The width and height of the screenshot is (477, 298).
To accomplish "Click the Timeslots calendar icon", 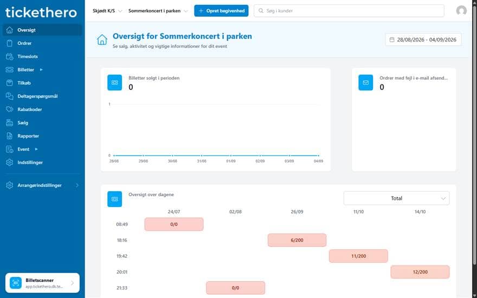I will tap(9, 56).
